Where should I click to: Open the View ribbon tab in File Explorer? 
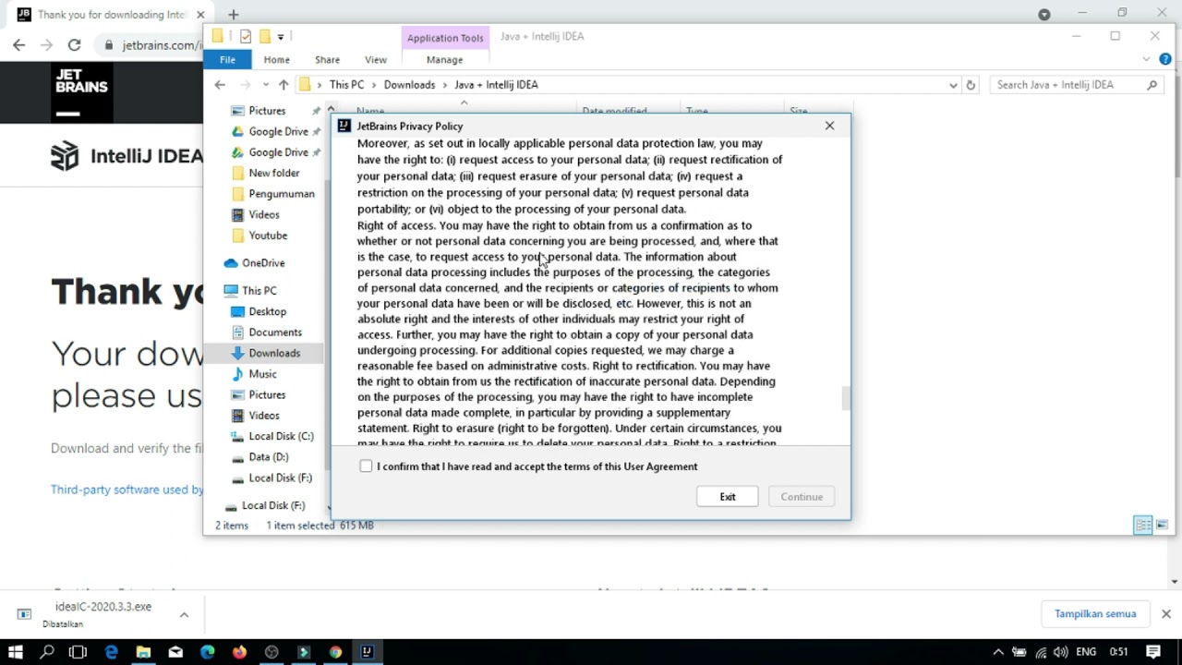(x=375, y=59)
